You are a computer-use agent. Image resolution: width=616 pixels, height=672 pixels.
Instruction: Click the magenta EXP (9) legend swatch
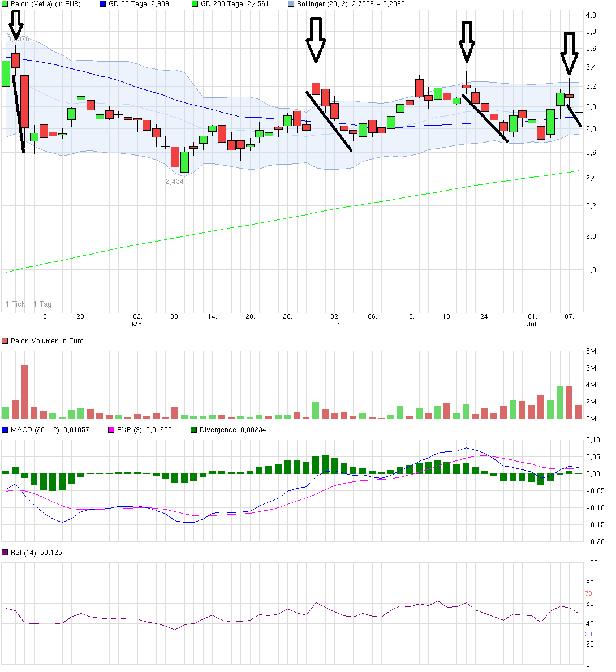(x=111, y=430)
